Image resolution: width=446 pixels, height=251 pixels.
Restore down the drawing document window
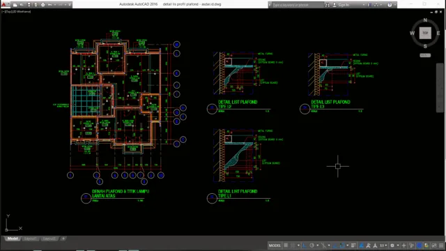click(436, 12)
